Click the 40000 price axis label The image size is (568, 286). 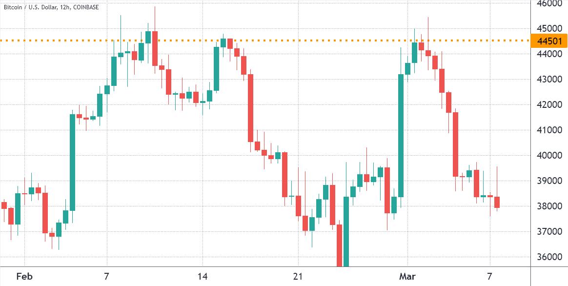click(549, 156)
